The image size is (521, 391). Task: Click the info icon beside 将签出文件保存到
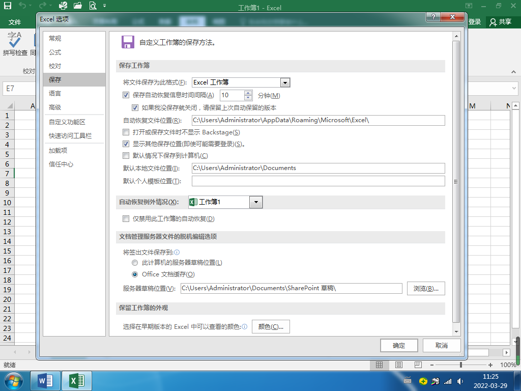tap(177, 253)
